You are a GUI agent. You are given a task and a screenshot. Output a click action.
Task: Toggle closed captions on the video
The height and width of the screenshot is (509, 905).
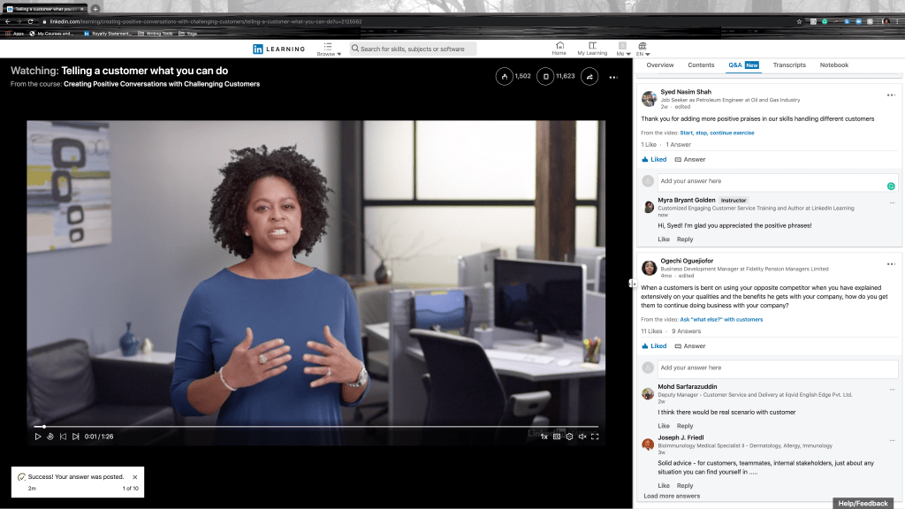[556, 437]
